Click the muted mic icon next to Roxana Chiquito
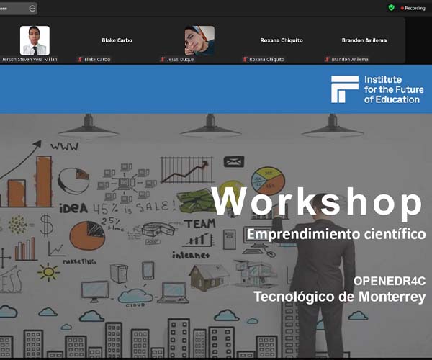The image size is (432, 360). click(x=245, y=59)
